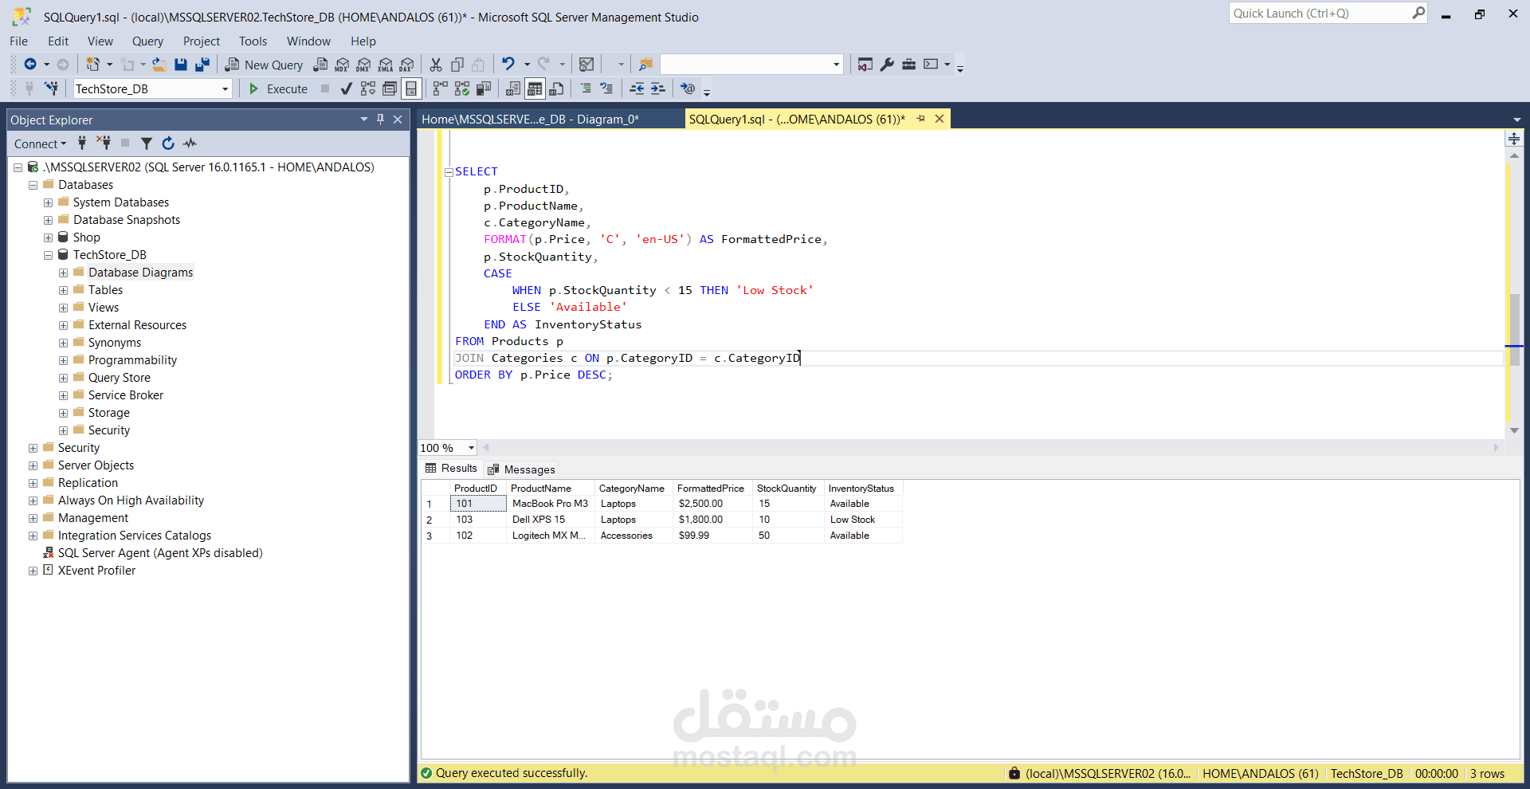Select the Results tab

[451, 469]
